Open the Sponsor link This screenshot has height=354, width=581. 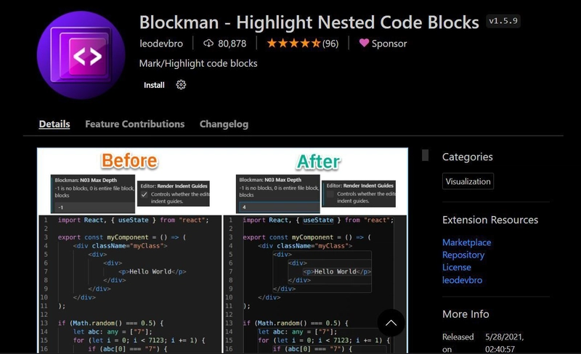coord(389,44)
